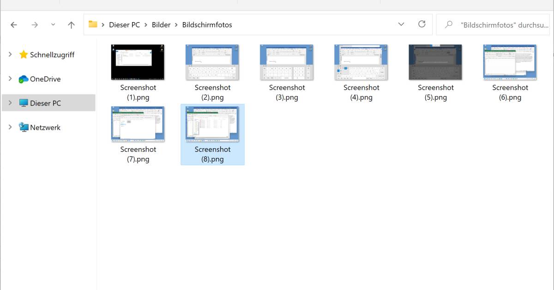Open the address bar dropdown arrow
Image resolution: width=554 pixels, height=290 pixels.
coord(401,24)
